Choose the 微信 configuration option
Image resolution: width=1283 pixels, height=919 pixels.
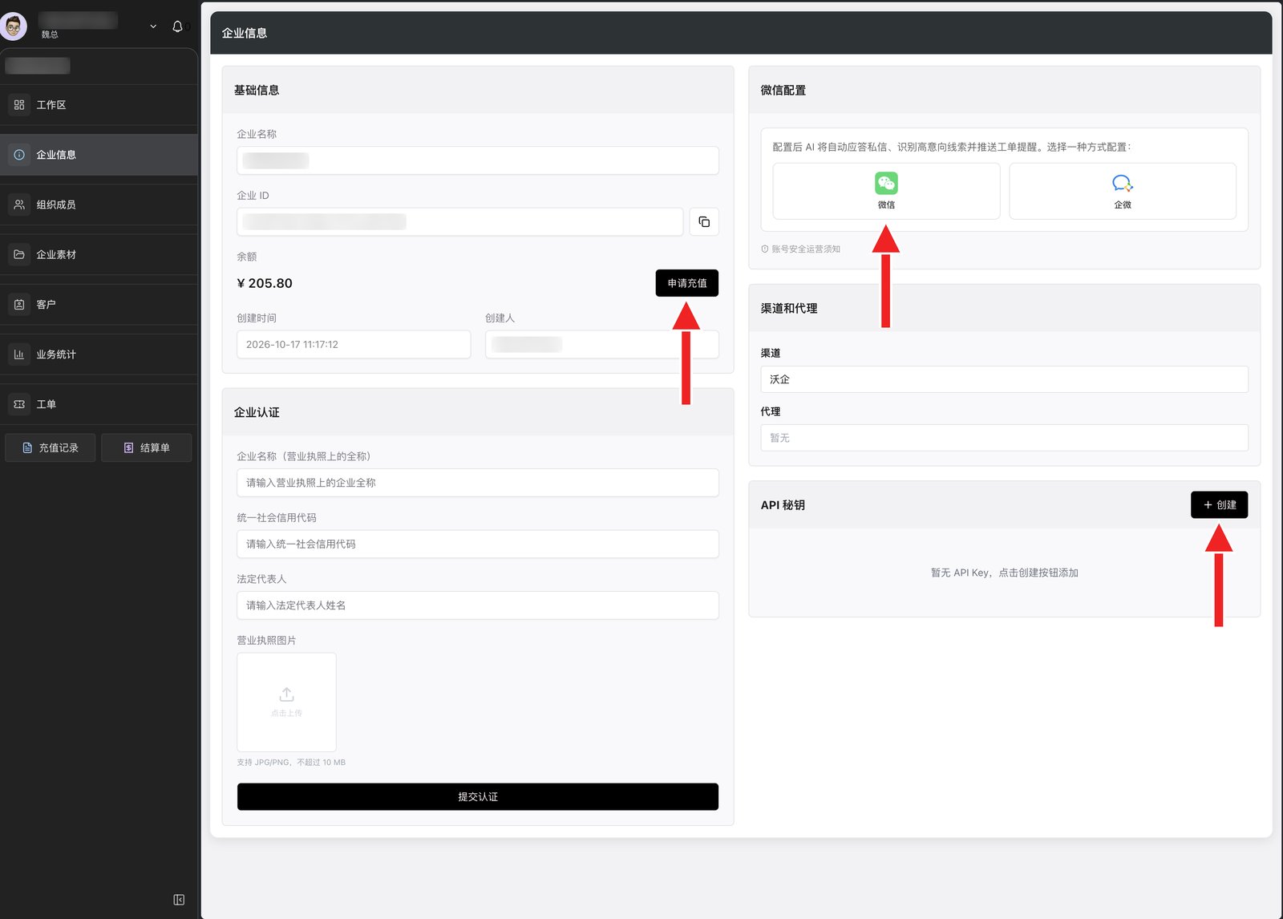pyautogui.click(x=886, y=191)
